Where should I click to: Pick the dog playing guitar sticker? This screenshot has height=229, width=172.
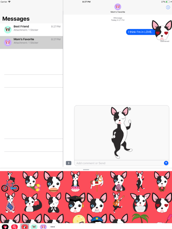118,203
